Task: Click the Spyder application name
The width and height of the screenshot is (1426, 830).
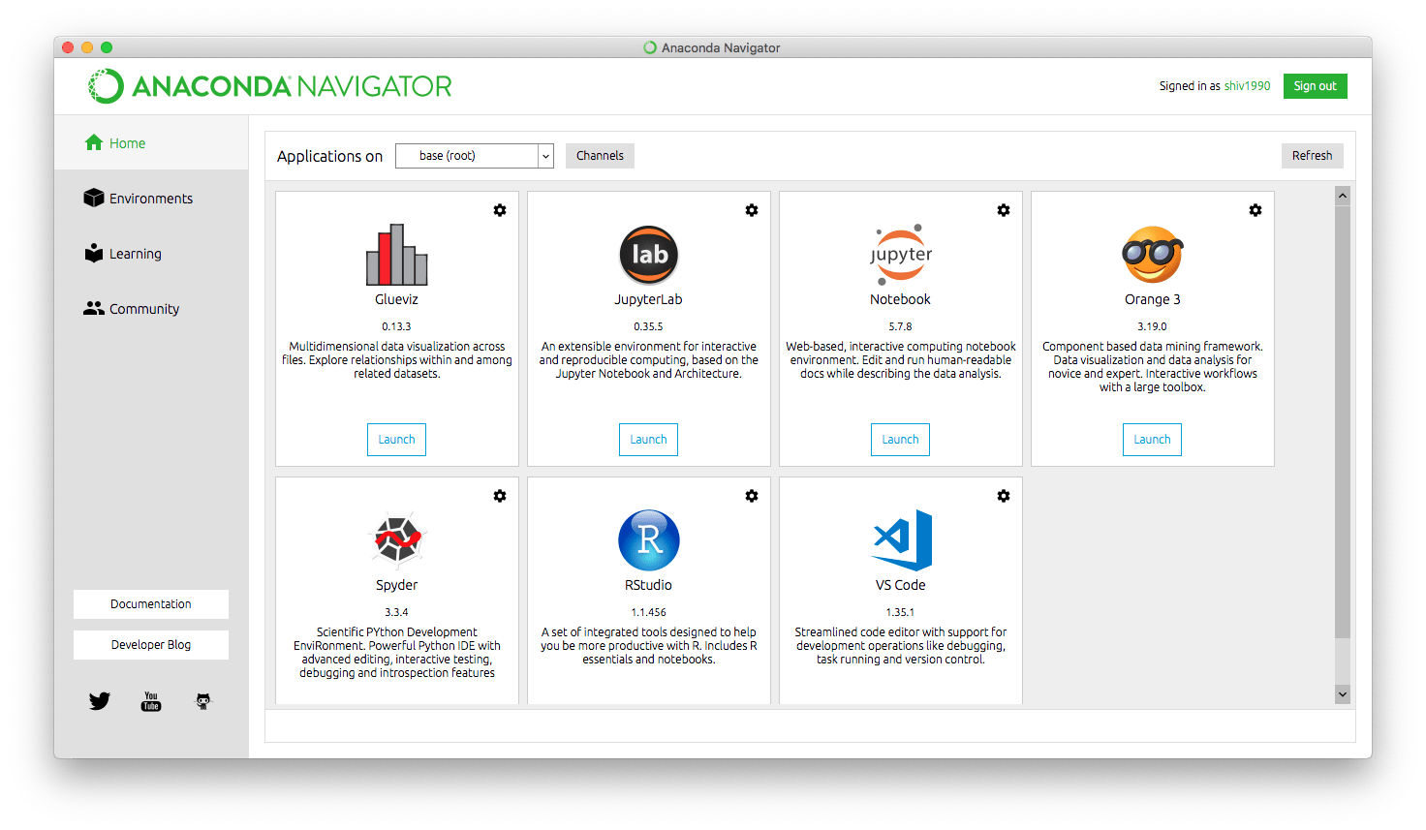Action: coord(396,585)
